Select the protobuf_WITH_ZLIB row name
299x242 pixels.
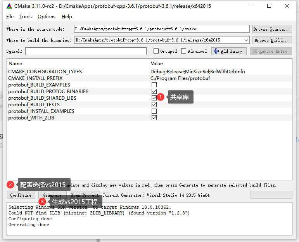(x=31, y=118)
